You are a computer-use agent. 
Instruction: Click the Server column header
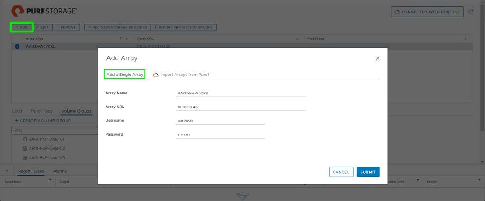point(431,182)
